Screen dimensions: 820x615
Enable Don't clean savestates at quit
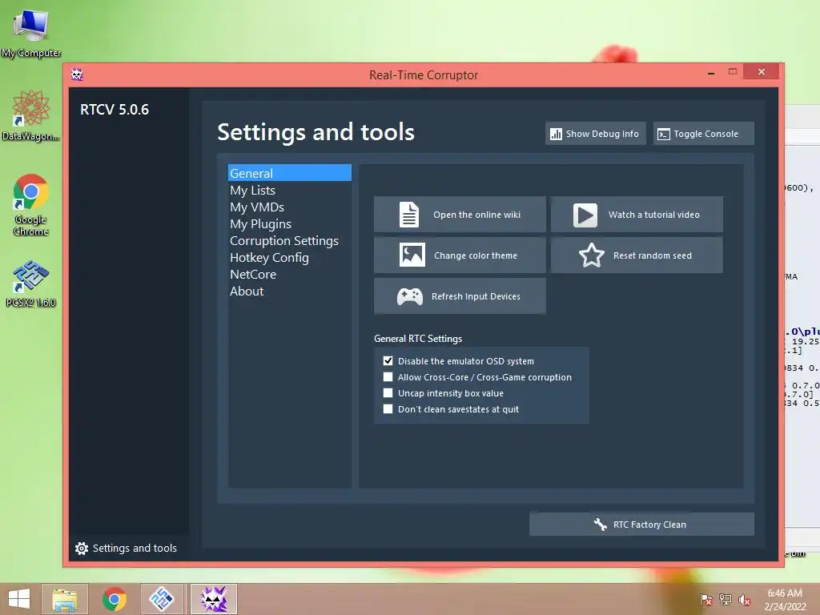(388, 409)
